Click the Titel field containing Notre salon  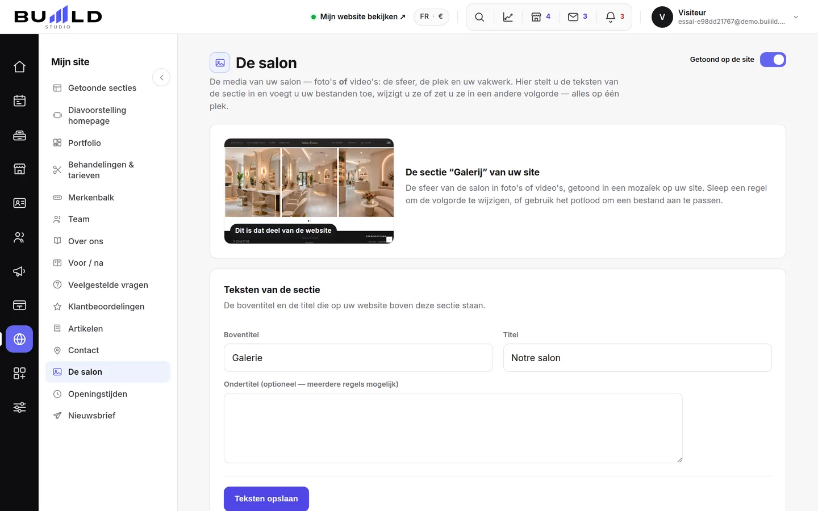[x=637, y=358]
